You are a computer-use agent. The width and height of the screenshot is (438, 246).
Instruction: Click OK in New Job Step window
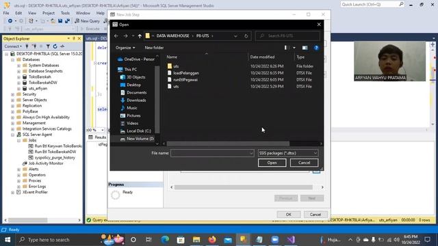(x=289, y=215)
